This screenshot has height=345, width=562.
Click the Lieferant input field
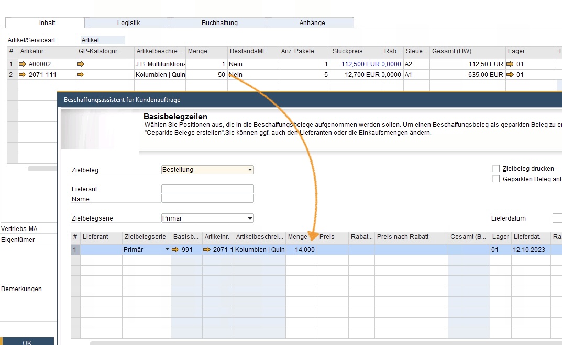click(x=207, y=189)
